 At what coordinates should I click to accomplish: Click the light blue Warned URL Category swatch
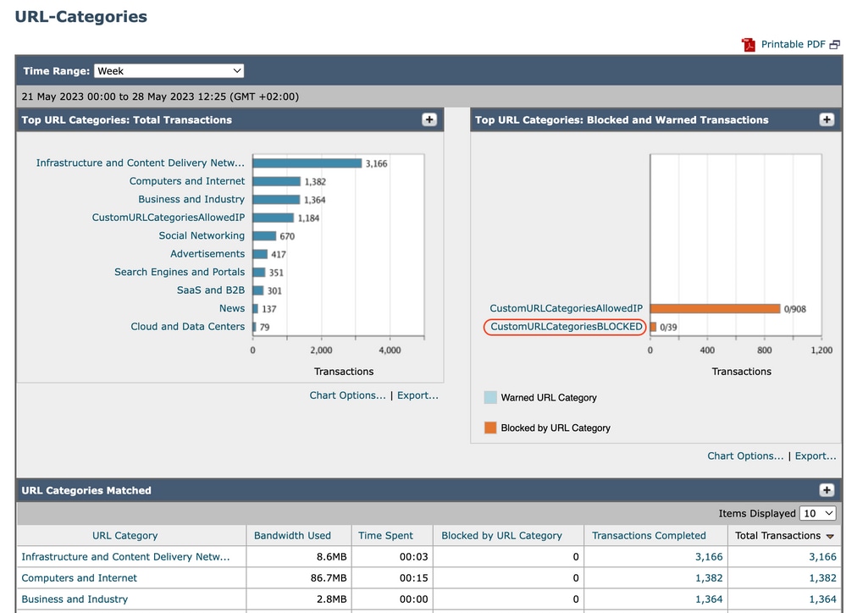[x=490, y=398]
